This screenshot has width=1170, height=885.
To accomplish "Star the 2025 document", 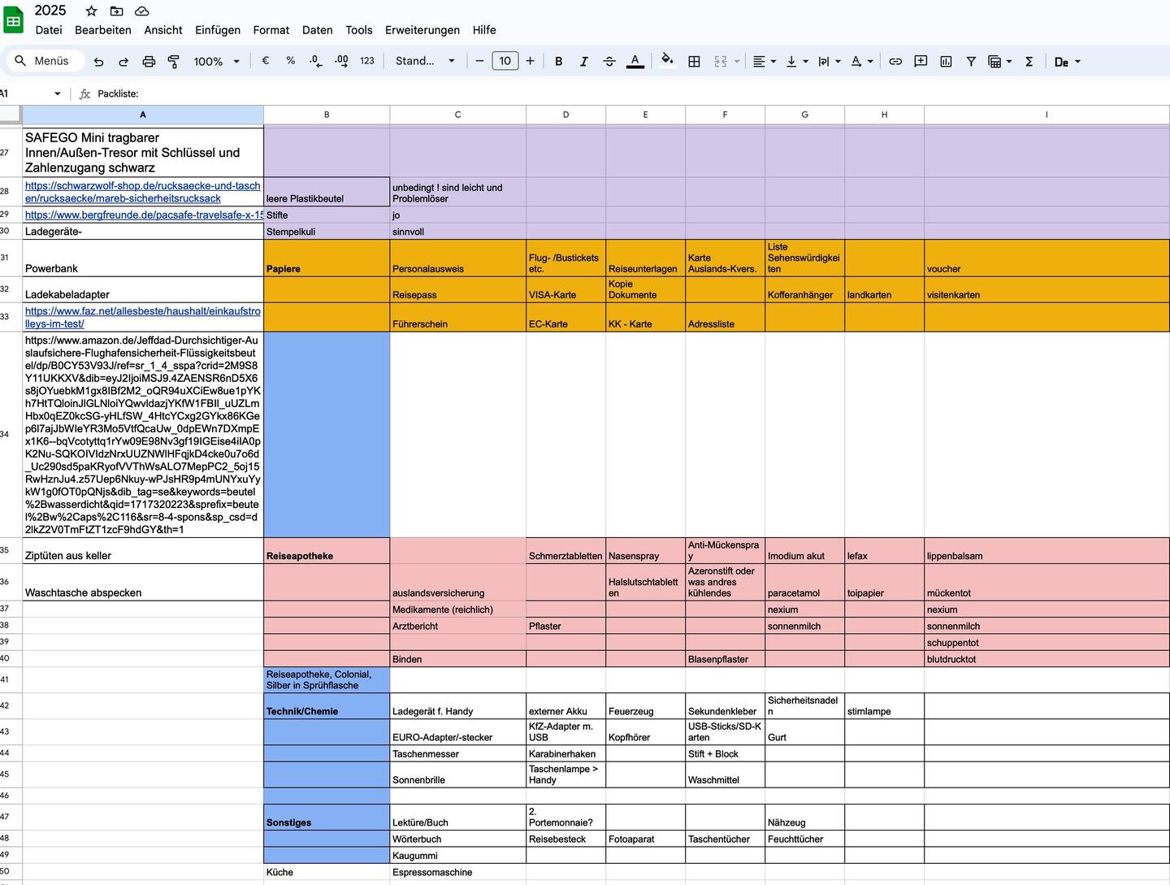I will pos(91,11).
